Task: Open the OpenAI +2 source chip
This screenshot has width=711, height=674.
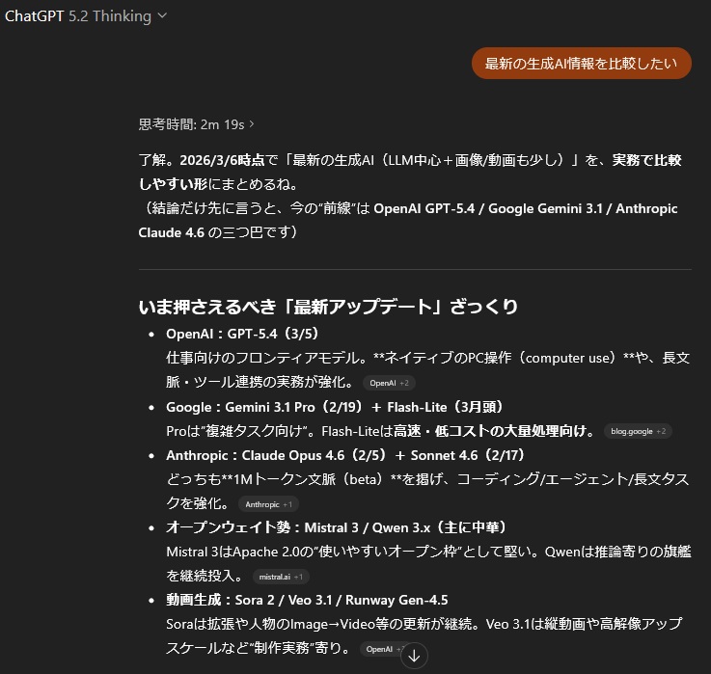Action: (x=389, y=383)
